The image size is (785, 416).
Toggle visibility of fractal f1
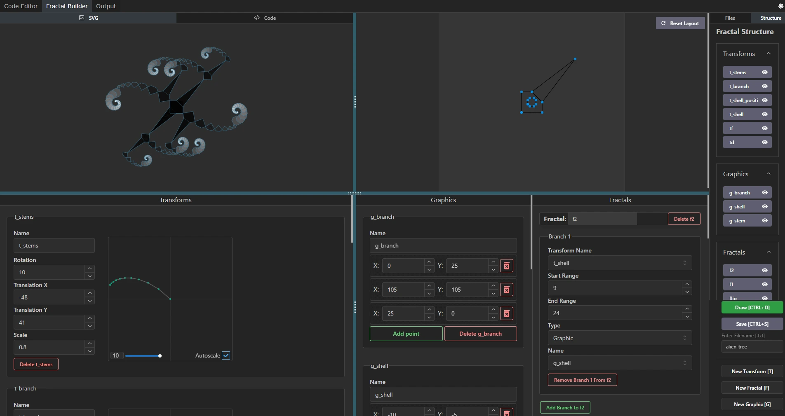tap(766, 284)
